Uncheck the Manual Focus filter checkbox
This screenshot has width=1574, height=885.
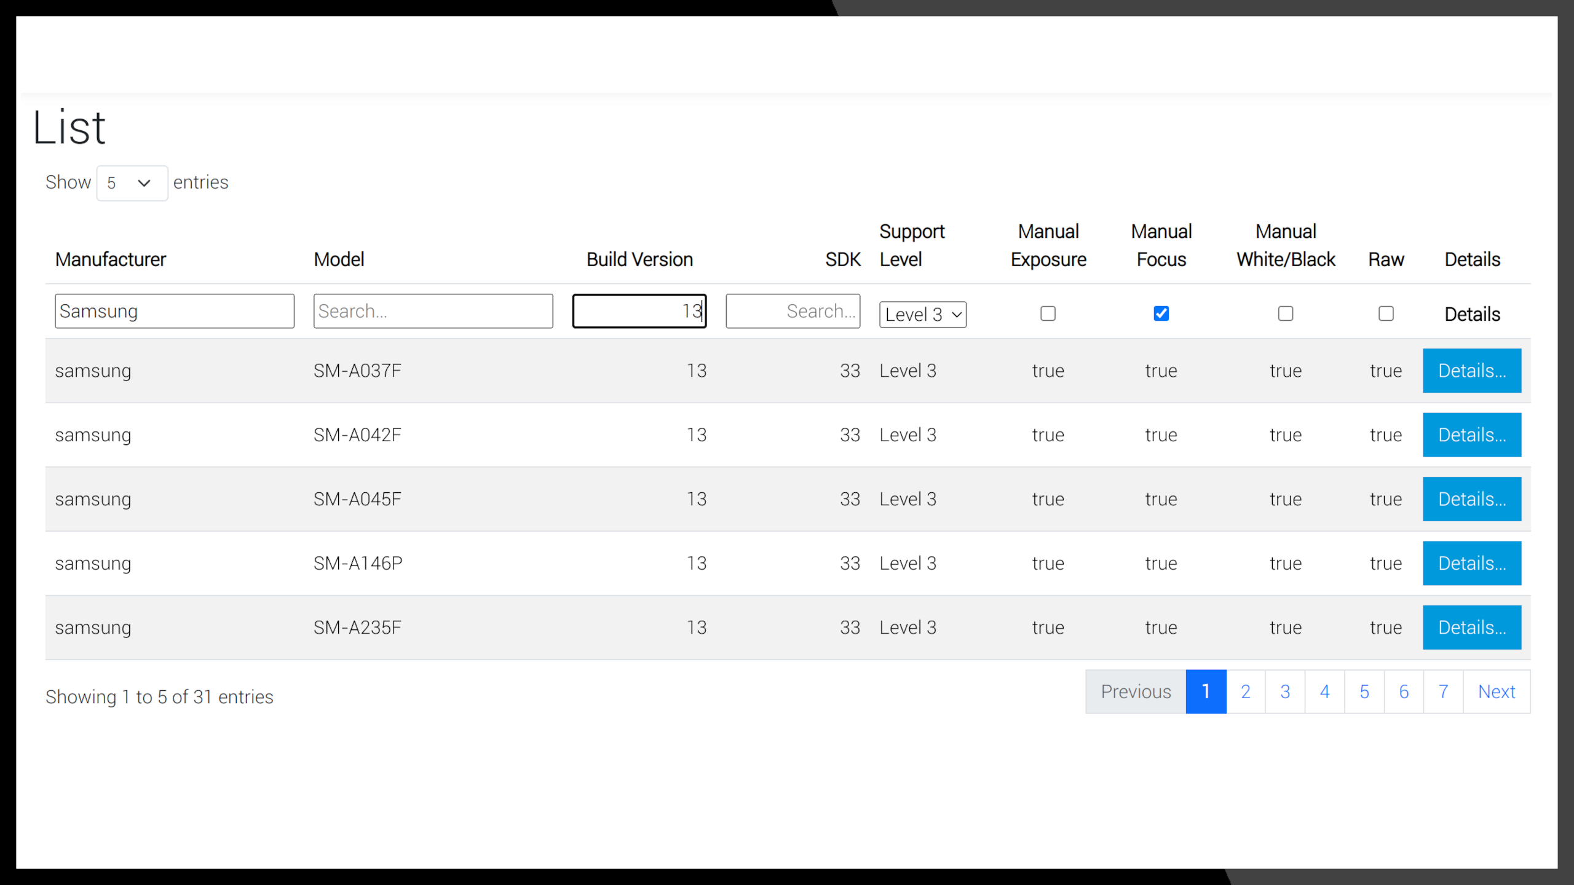click(1161, 313)
